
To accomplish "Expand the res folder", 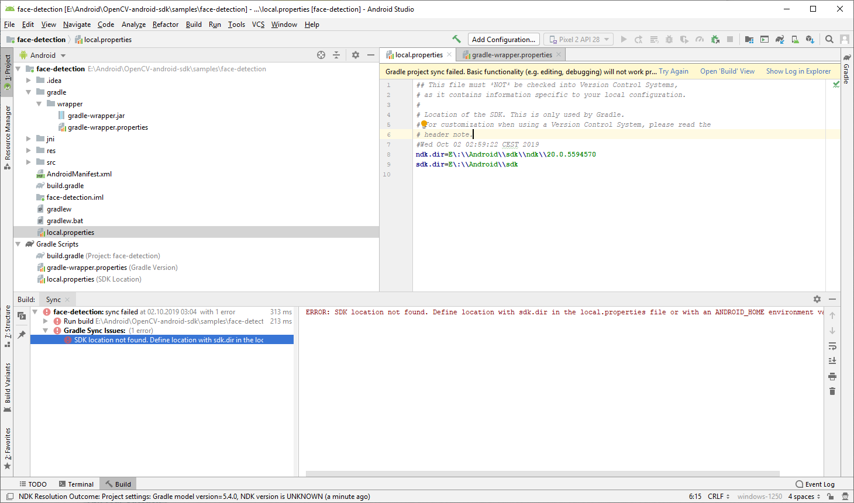I will click(28, 151).
